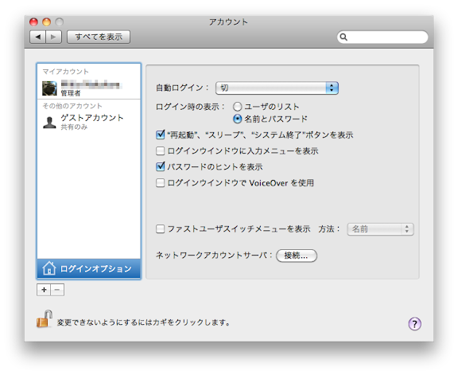Select the house icon beside ログインオプション

(x=49, y=268)
